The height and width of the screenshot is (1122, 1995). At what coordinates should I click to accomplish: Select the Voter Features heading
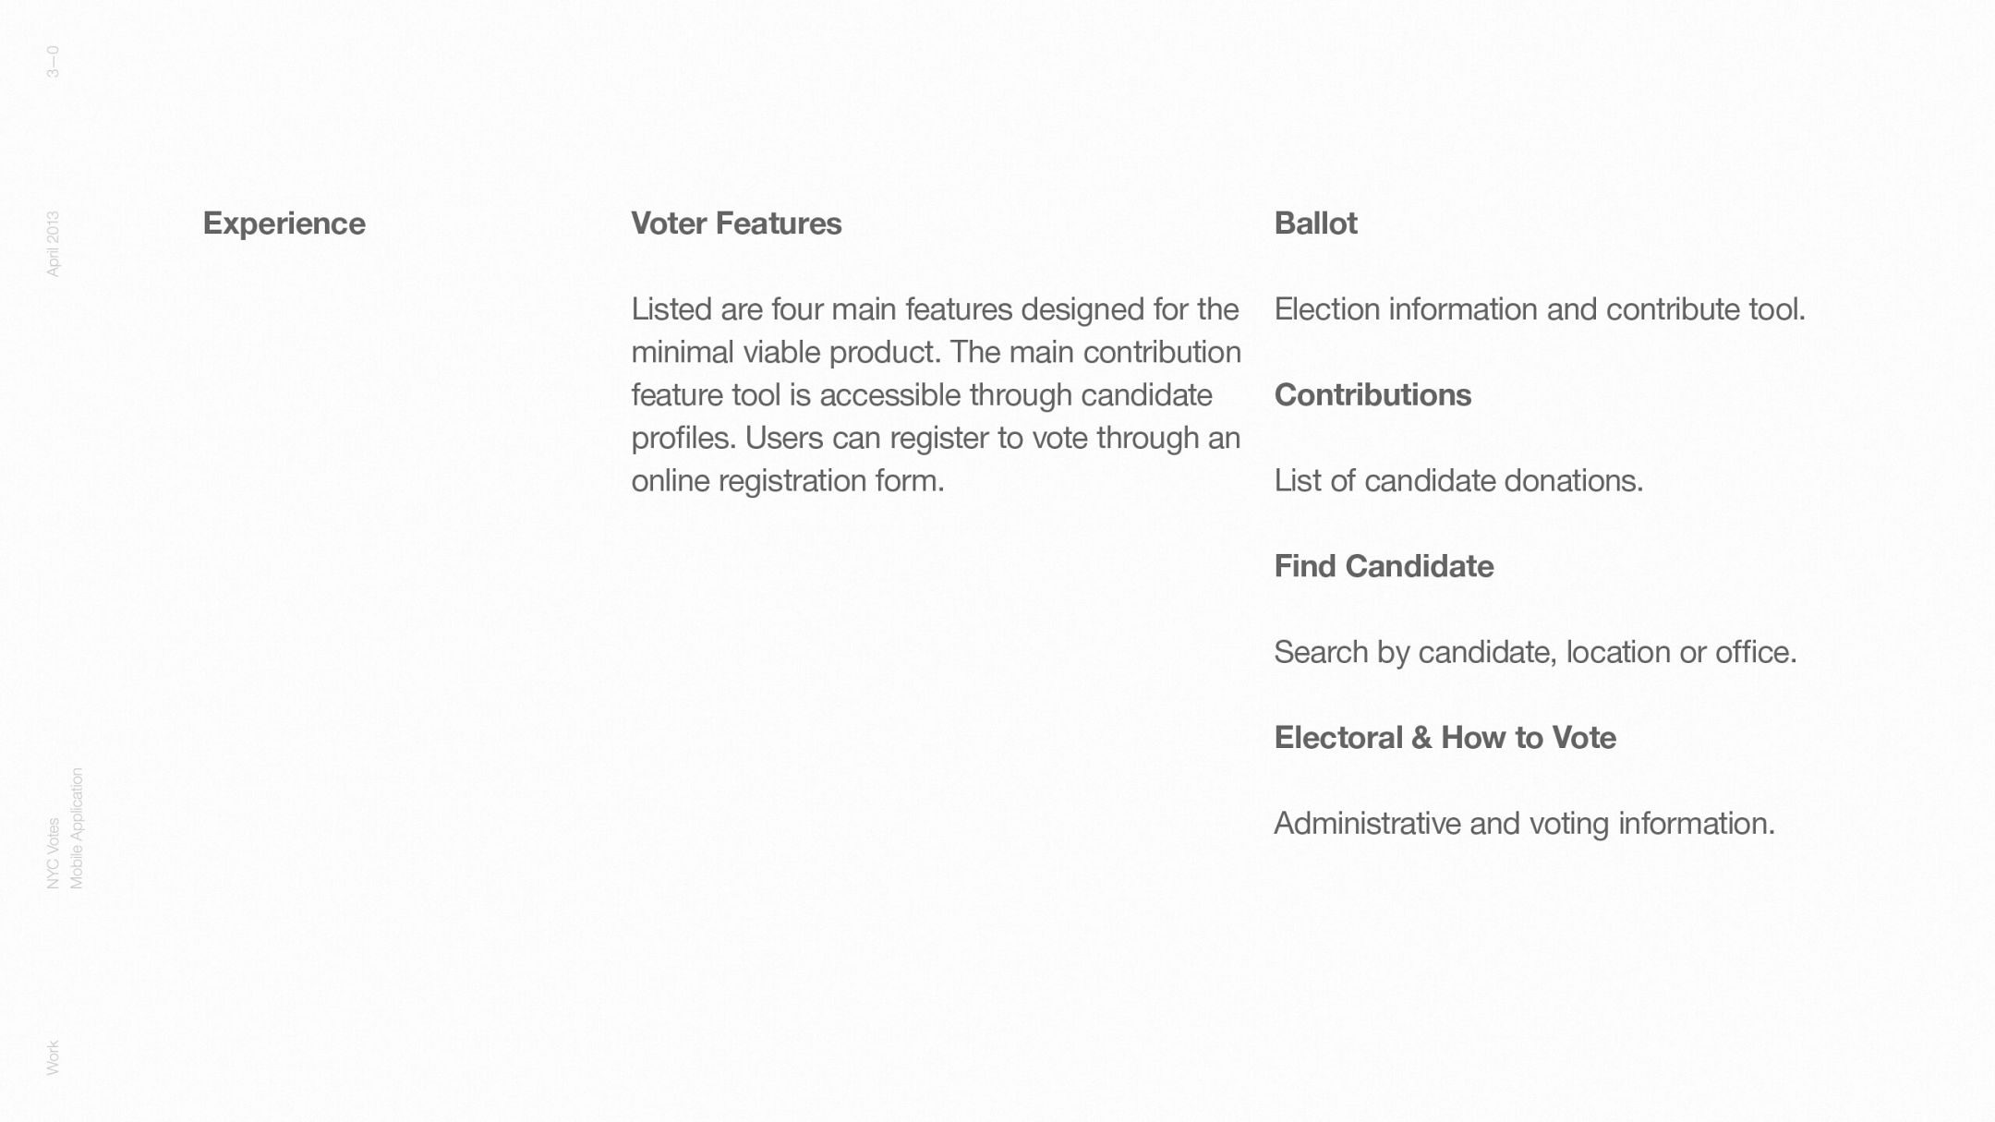point(735,223)
